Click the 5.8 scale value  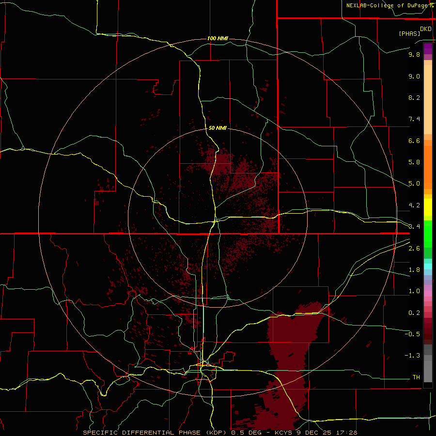click(414, 162)
